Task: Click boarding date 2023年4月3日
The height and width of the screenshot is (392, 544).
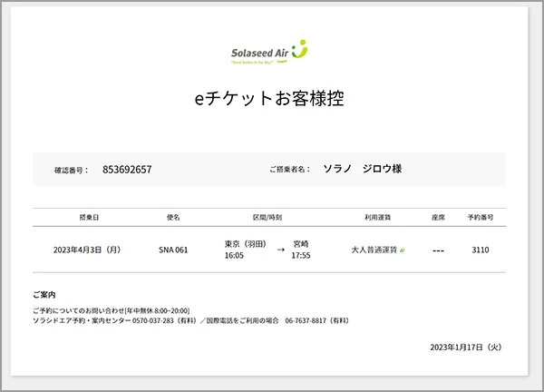Action: point(86,250)
